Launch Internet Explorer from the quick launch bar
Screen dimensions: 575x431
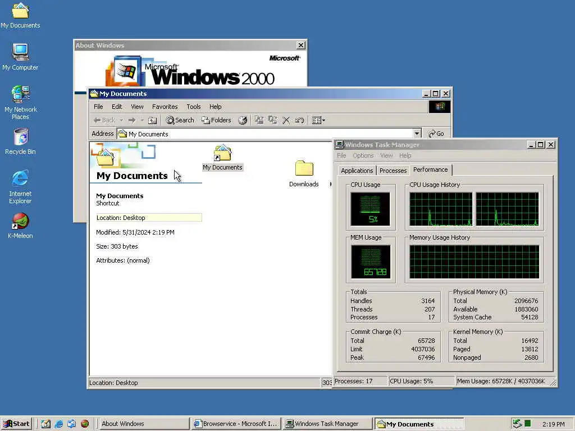(58, 424)
